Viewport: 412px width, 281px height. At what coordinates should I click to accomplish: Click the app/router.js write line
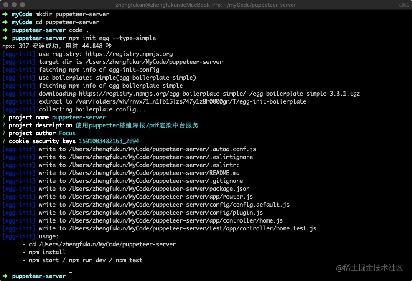(x=127, y=197)
